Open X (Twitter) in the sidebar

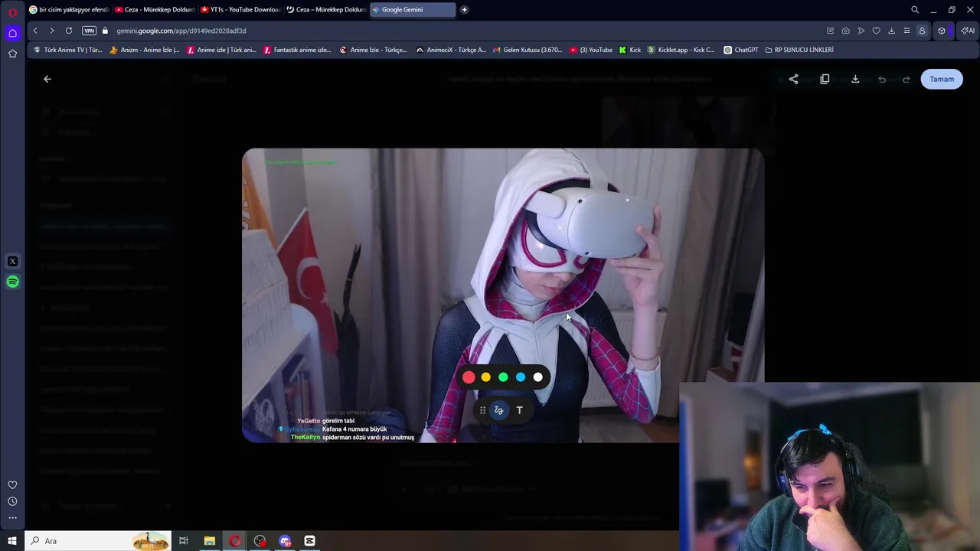12,261
